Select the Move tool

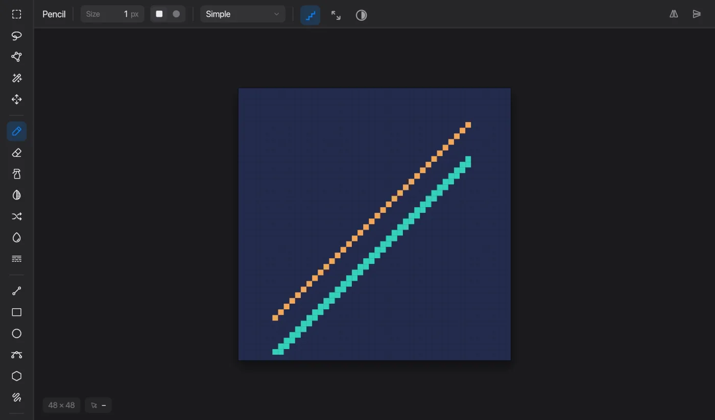pos(17,100)
